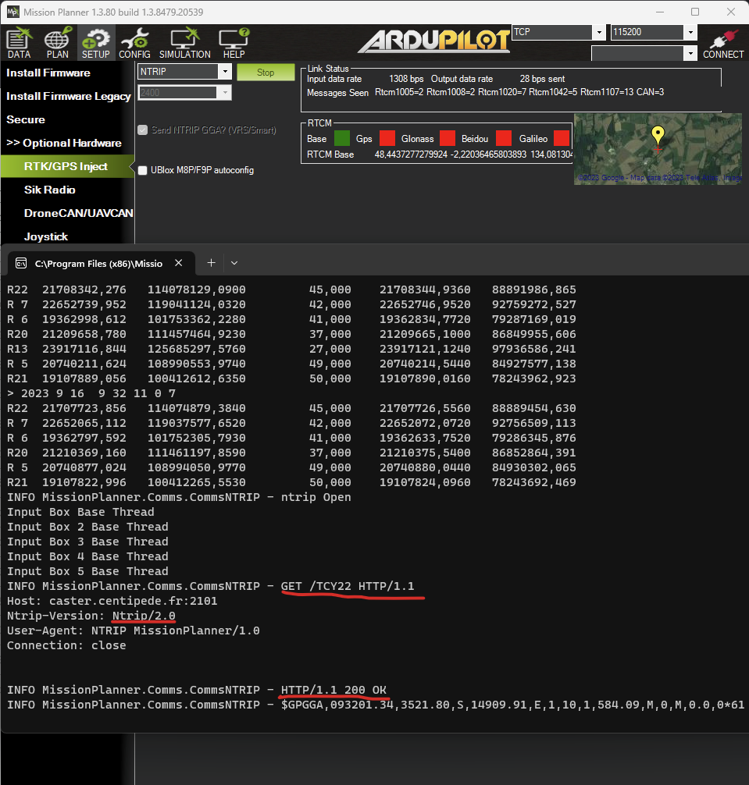The image size is (749, 785).
Task: Click the red Galileo status indicator
Action: (562, 138)
